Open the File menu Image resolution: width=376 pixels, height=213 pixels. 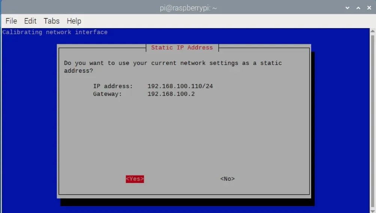tap(11, 21)
